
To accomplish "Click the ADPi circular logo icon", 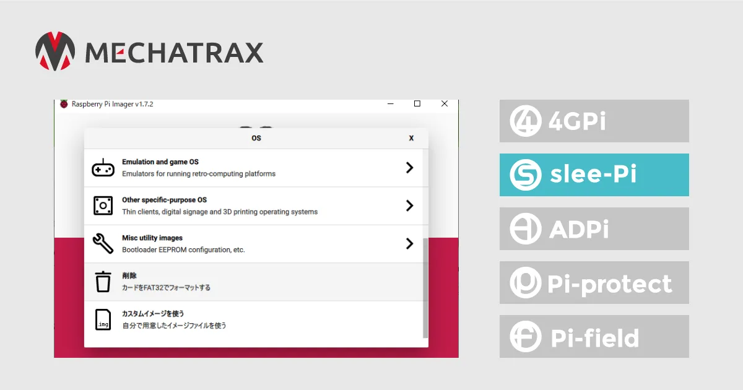I will (526, 229).
